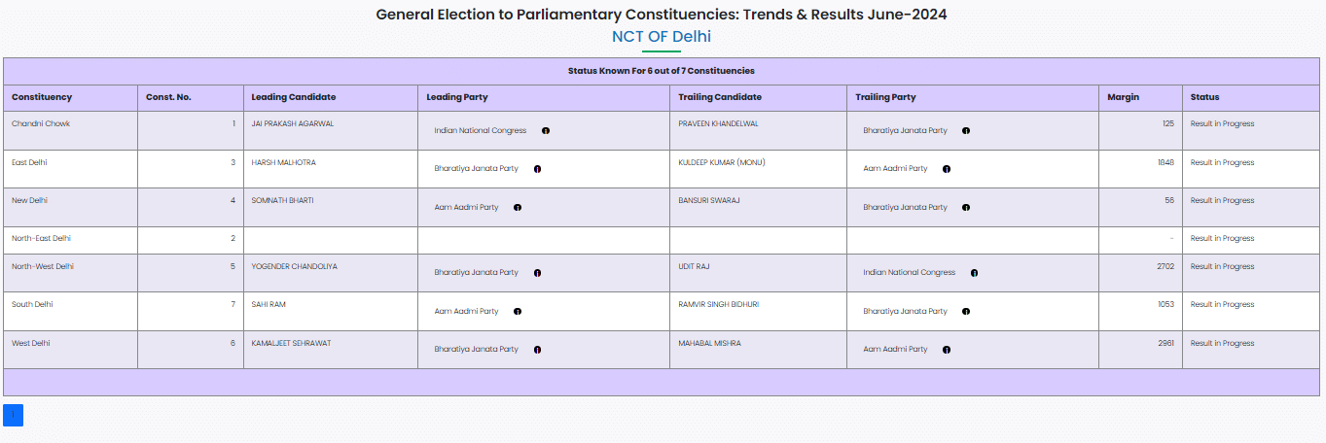
Task: Open info icon for East Delhi trailing party
Action: pyautogui.click(x=947, y=169)
